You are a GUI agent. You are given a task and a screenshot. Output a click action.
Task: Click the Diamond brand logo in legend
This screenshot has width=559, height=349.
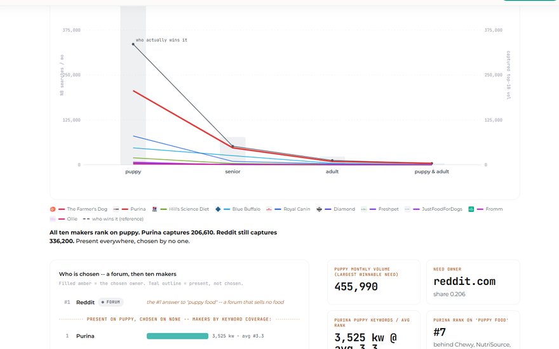pos(319,209)
